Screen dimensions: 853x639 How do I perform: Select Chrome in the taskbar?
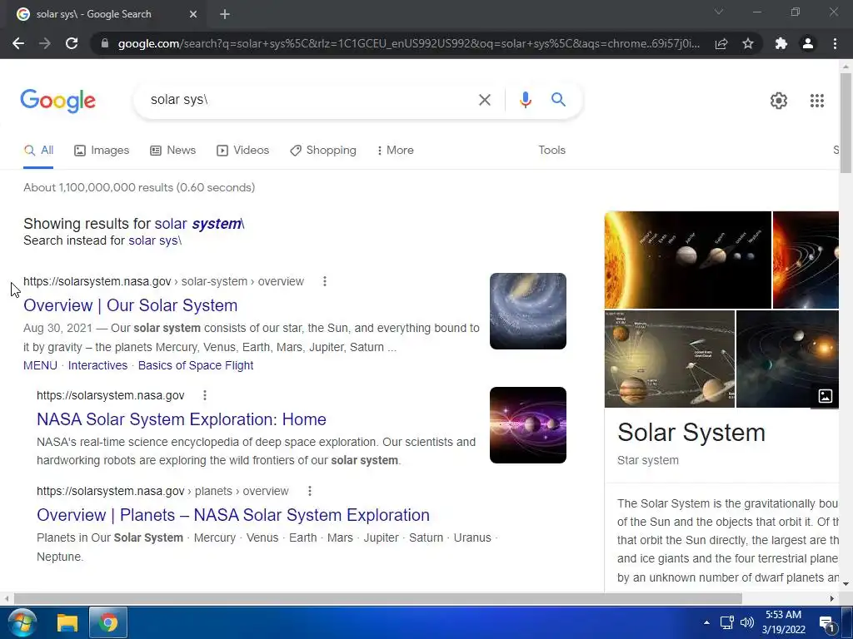coord(108,622)
